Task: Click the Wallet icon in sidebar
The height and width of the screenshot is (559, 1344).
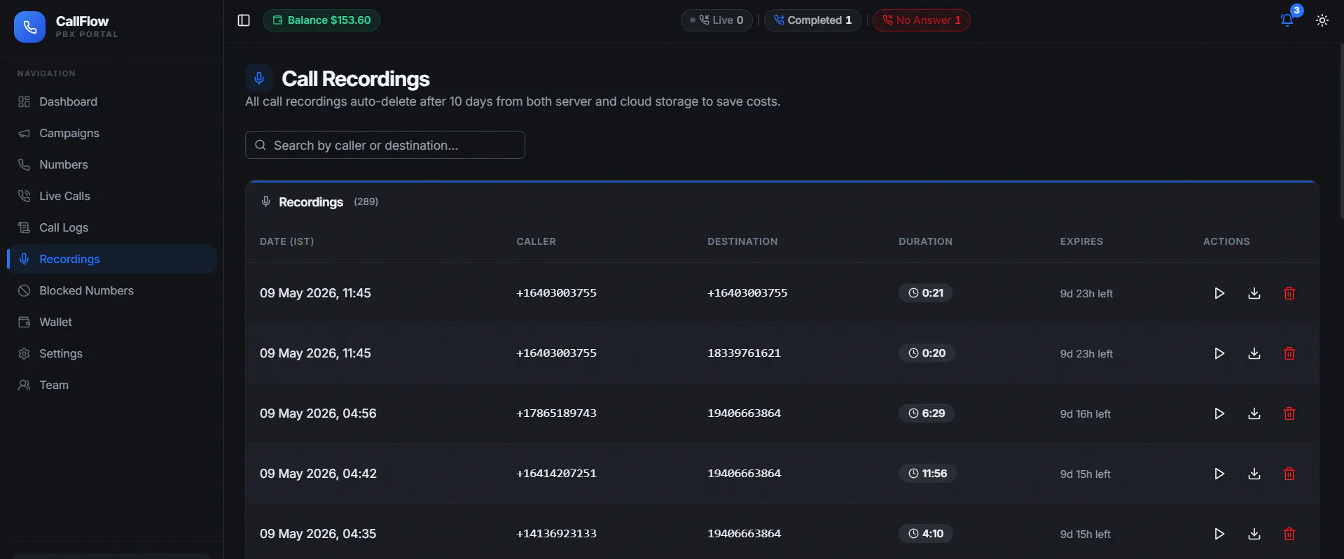Action: click(x=24, y=322)
